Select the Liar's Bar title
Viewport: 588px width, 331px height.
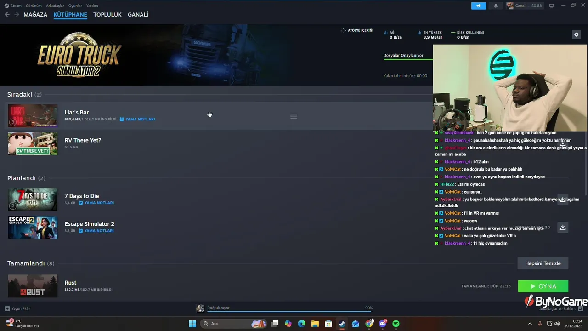tap(77, 112)
